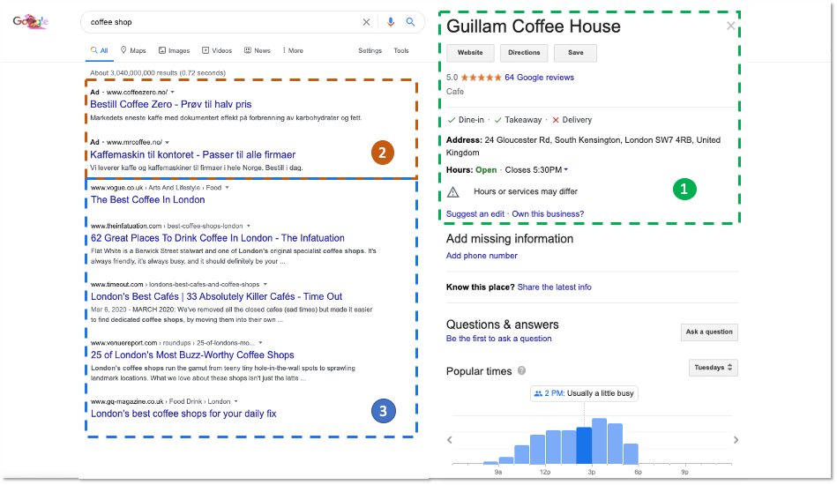Expand dropdown arrow next to www.coffeezero.no ad
Image resolution: width=837 pixels, height=485 pixels.
coord(172,93)
